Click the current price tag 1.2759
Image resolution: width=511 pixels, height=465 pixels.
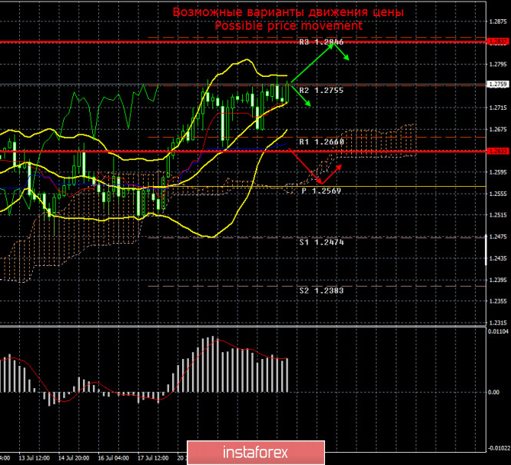(x=497, y=84)
